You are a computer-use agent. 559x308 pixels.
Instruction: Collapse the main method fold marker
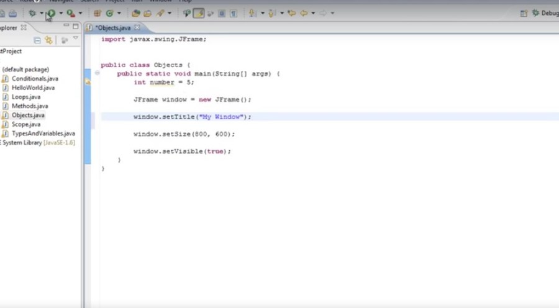pyautogui.click(x=98, y=73)
